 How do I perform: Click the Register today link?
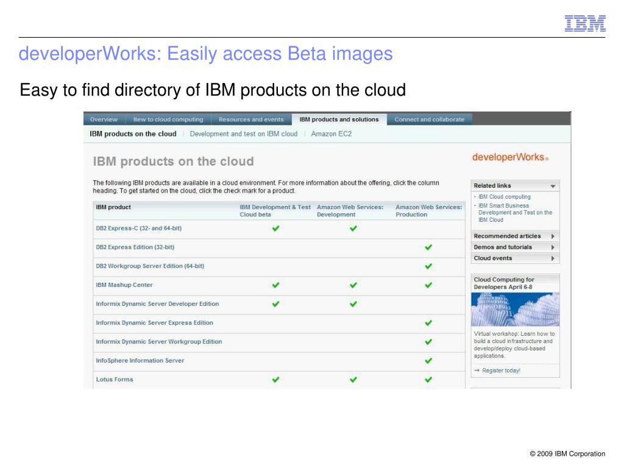point(501,370)
